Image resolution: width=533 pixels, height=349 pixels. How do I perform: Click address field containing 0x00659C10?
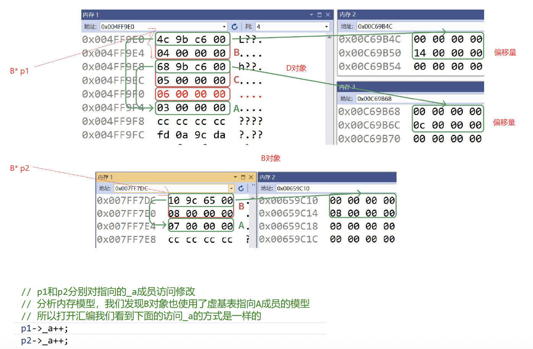click(x=336, y=188)
